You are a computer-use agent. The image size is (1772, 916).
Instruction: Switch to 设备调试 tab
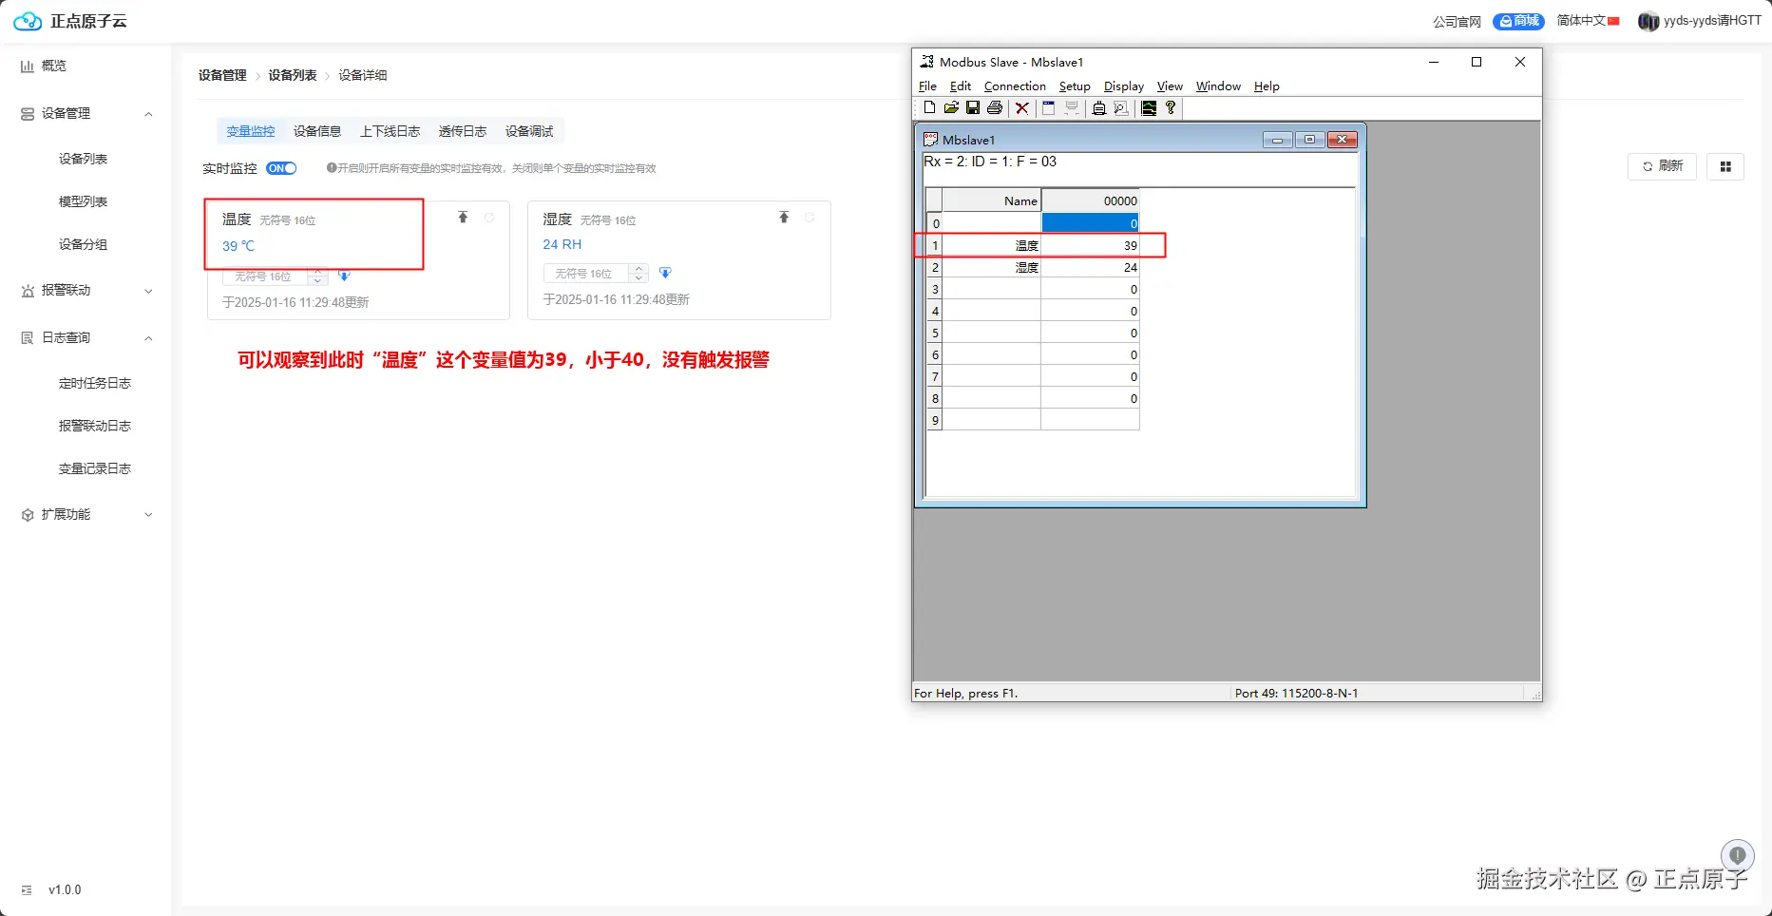[529, 131]
